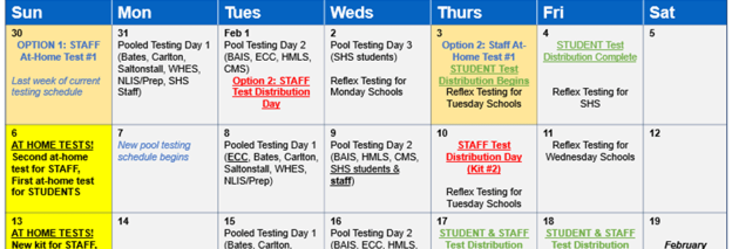Viewport: 732px width, 249px height.
Task: Click "New pool testing schedule begins" note
Action: click(154, 151)
